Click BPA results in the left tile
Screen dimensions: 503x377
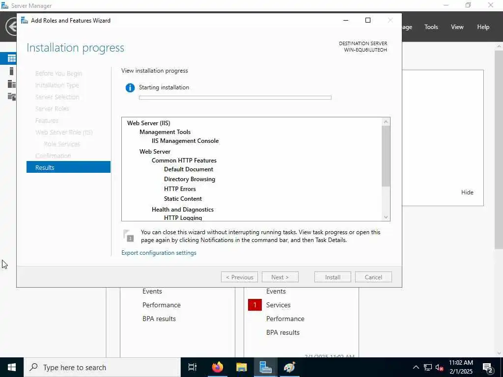coord(159,319)
